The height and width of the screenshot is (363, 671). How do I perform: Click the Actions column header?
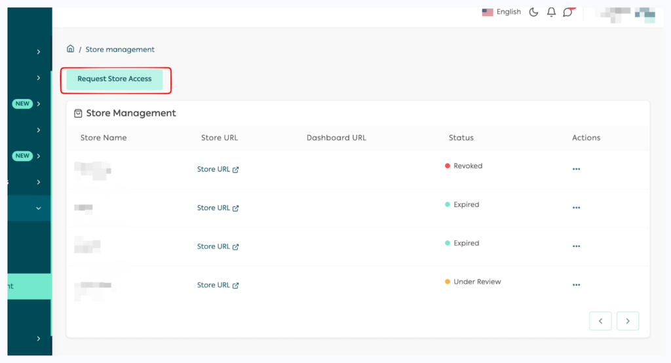(586, 138)
